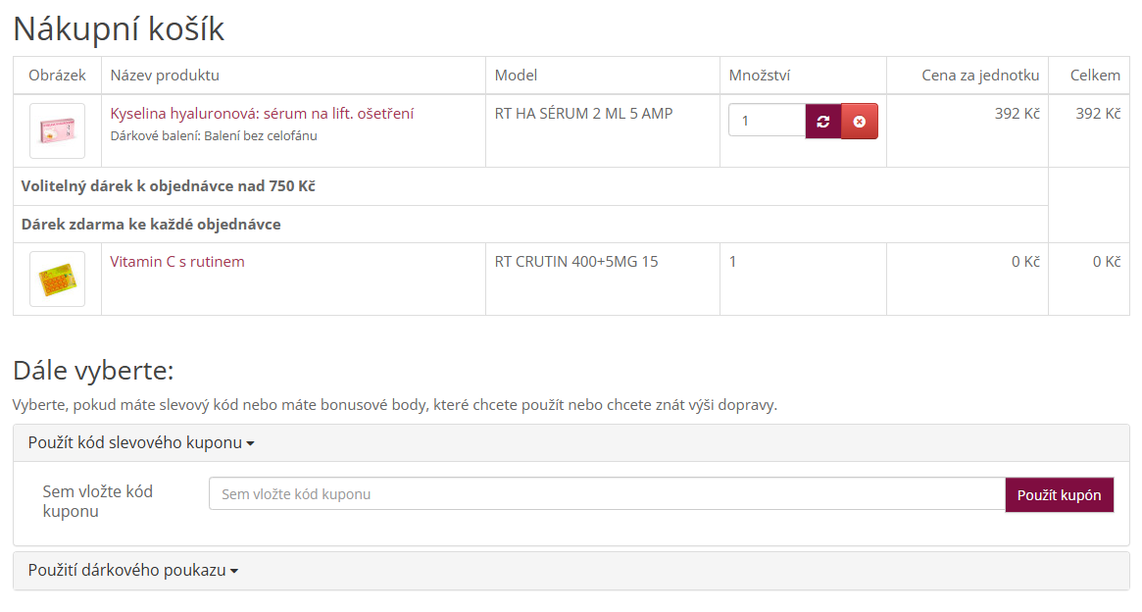Click the Nákupní košík page heading
Image resolution: width=1142 pixels, height=612 pixels.
119,28
